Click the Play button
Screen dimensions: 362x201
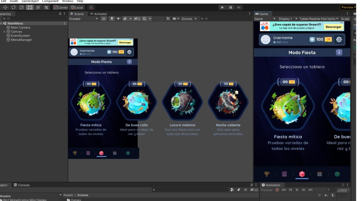click(x=222, y=7)
